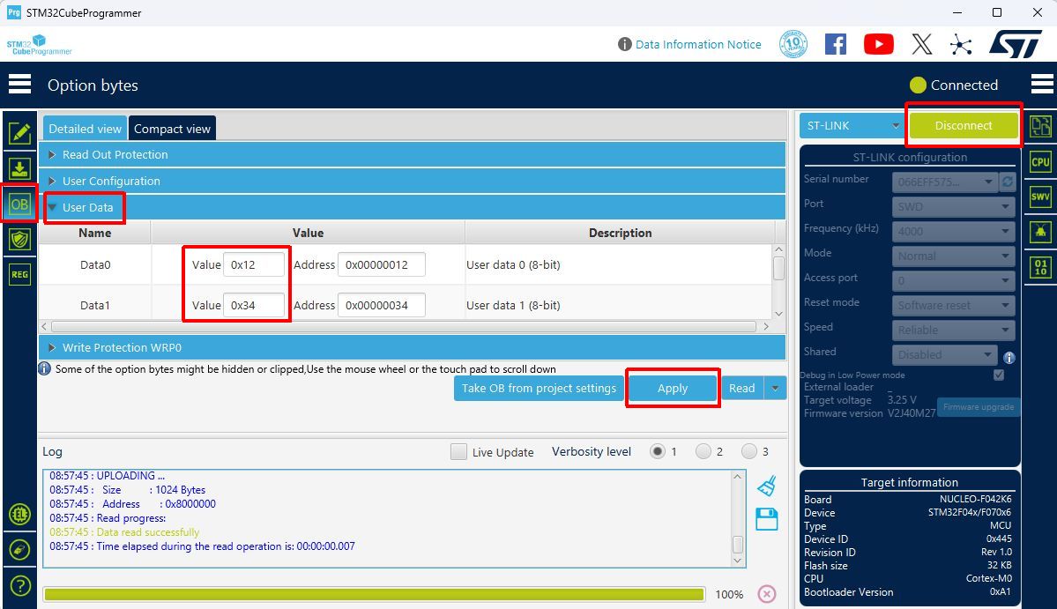Open the right hamburger menu
This screenshot has width=1057, height=609.
point(1042,85)
